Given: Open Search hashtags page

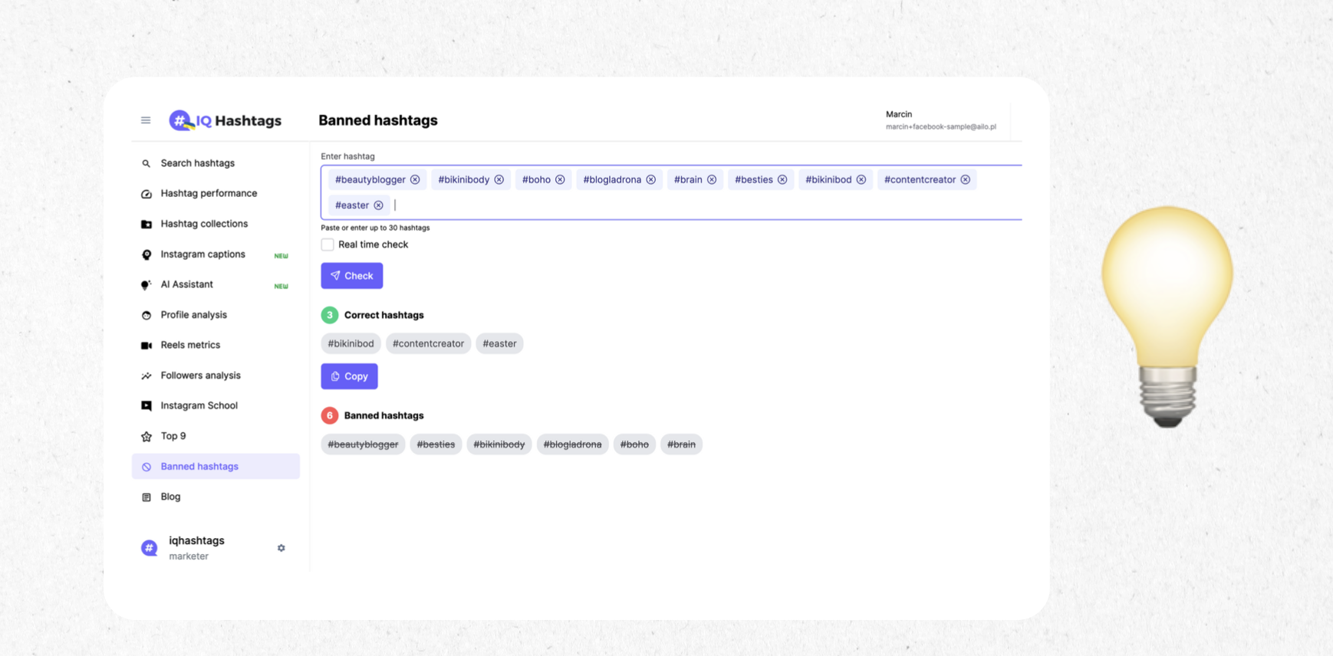Looking at the screenshot, I should [198, 163].
